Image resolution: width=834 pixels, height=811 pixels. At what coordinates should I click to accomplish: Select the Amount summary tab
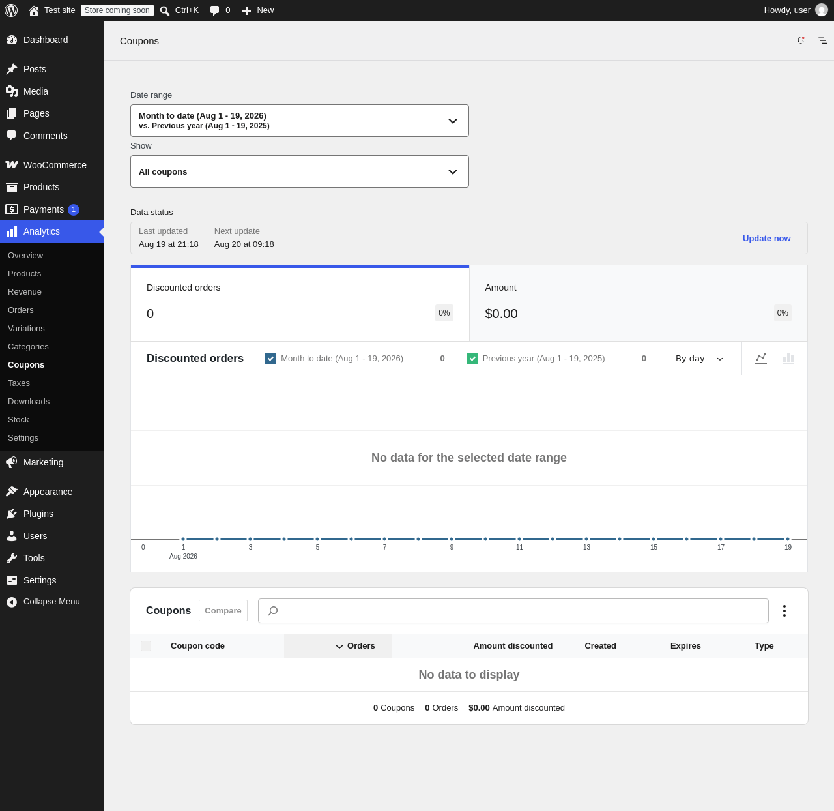pyautogui.click(x=639, y=303)
